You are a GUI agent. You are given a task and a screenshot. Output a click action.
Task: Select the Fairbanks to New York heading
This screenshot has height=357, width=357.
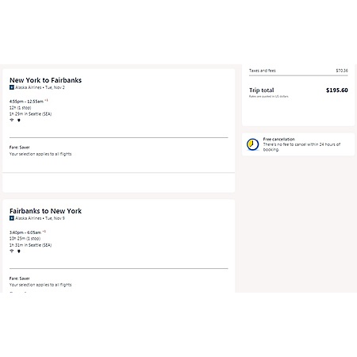[45, 211]
